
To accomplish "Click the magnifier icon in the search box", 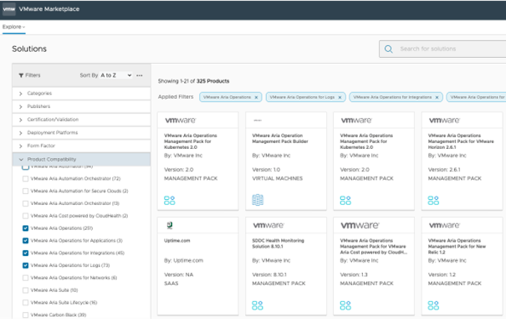I will point(388,49).
